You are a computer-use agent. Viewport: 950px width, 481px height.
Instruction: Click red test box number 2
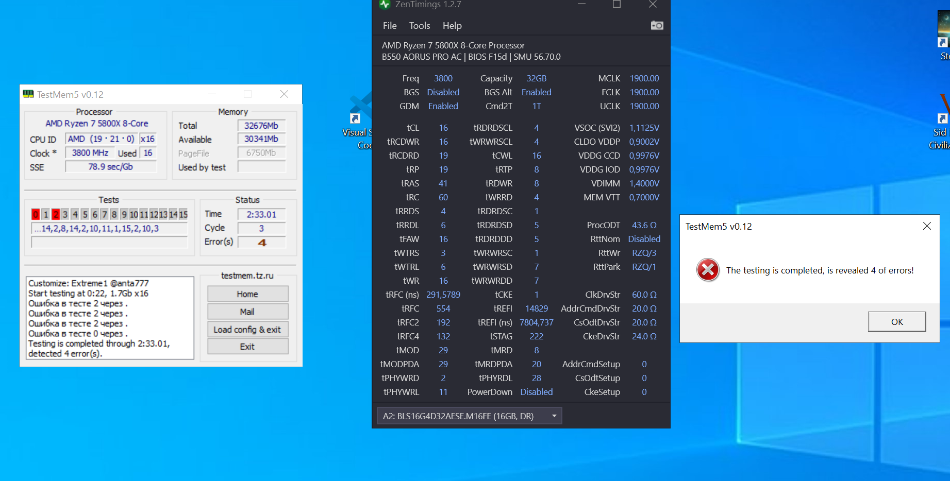click(56, 214)
